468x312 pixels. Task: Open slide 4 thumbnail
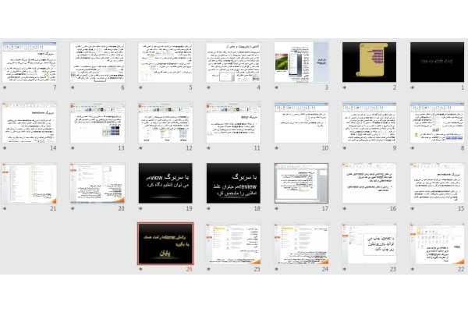[233, 62]
